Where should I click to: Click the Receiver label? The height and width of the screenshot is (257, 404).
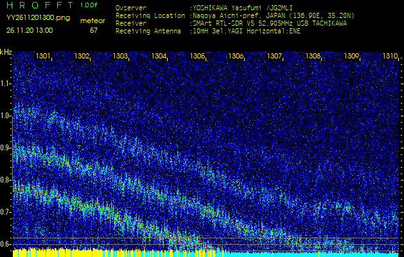click(131, 24)
